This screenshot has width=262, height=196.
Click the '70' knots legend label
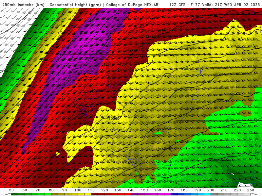click(38, 190)
